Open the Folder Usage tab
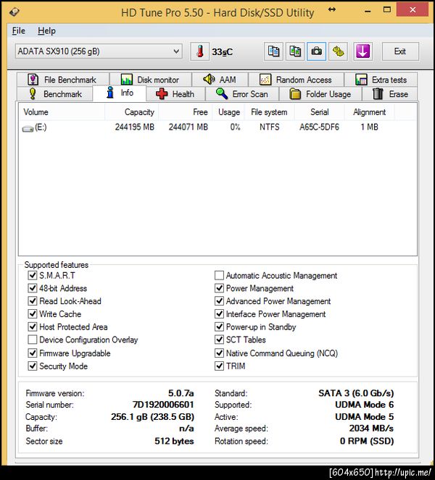 pyautogui.click(x=320, y=94)
